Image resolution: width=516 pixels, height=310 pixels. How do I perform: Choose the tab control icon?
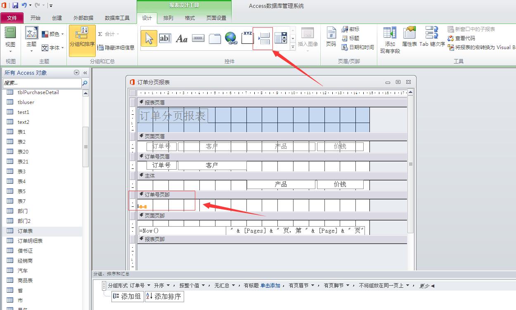[215, 38]
